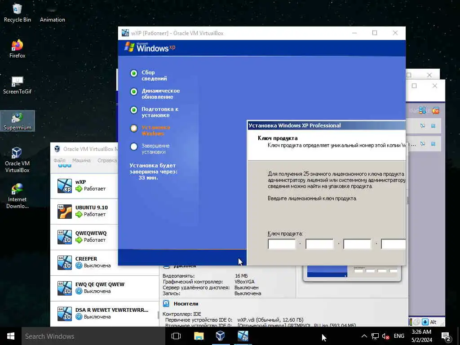Click the Search Windows box
Screen dimensions: 460x345
[x=93, y=336]
